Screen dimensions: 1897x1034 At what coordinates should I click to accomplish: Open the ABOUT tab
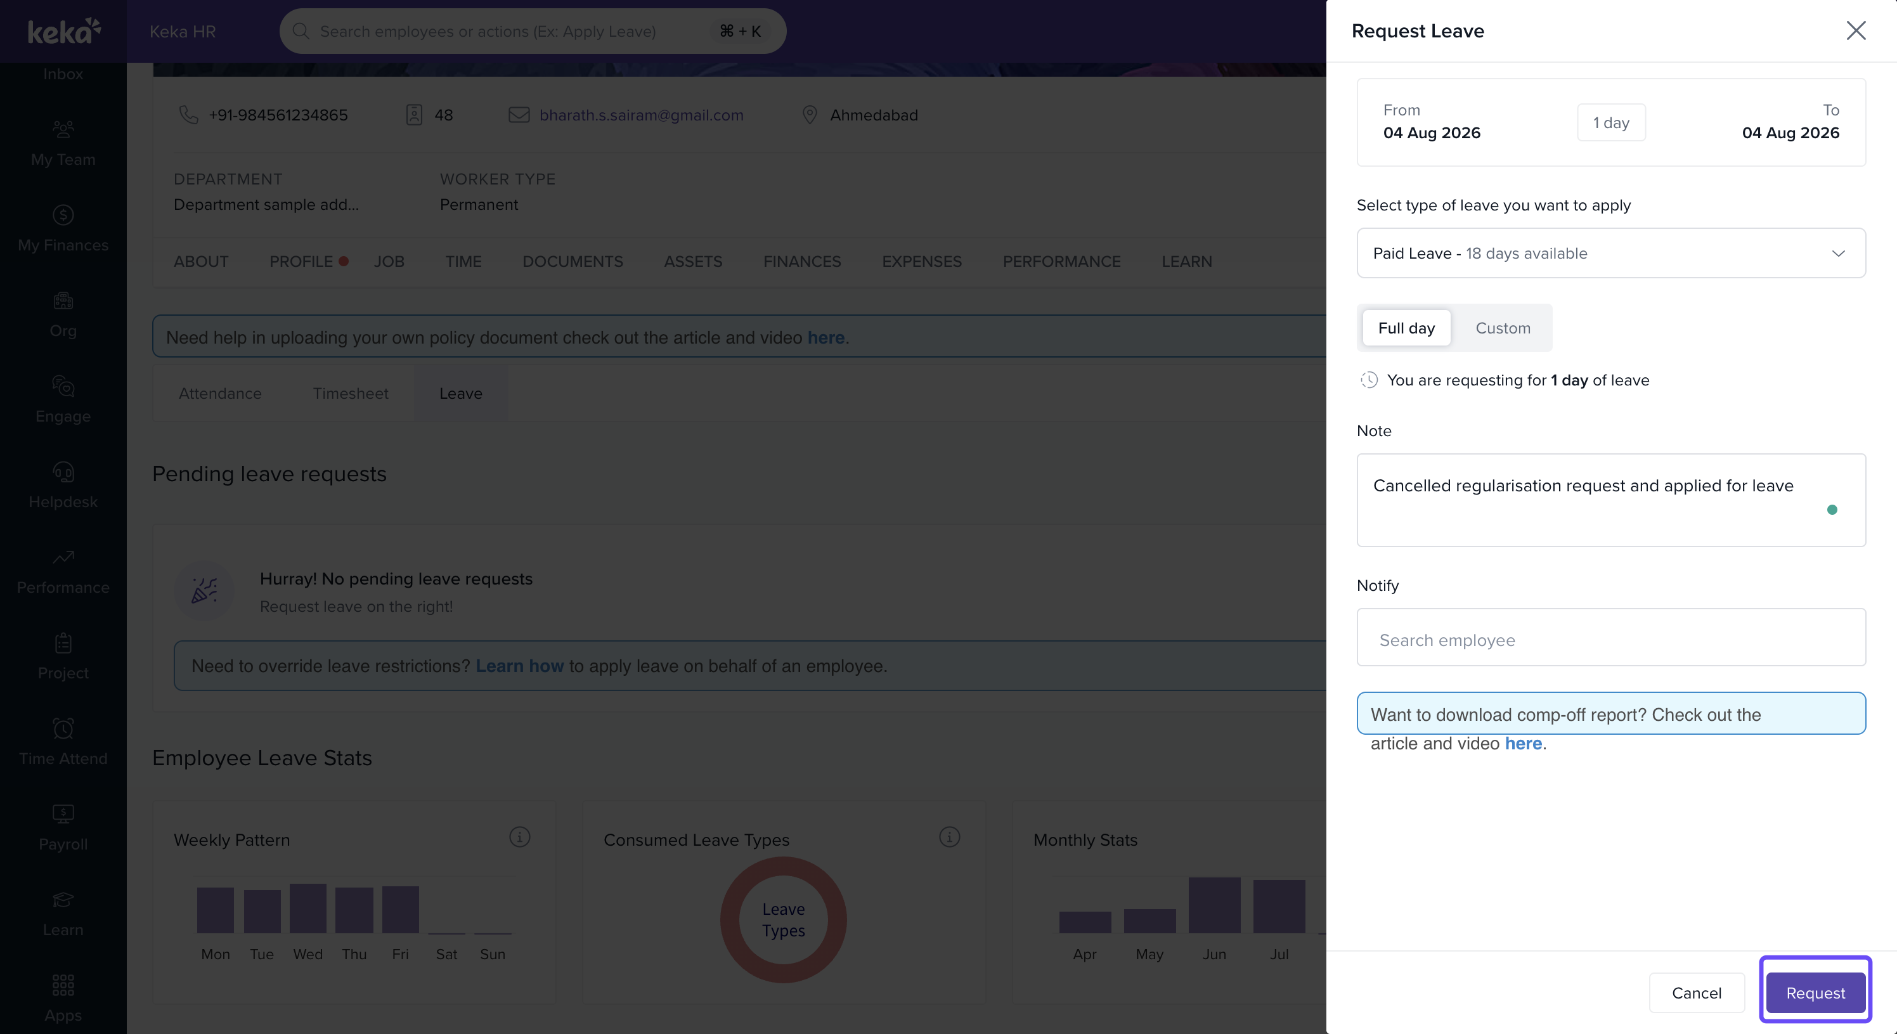pyautogui.click(x=201, y=261)
